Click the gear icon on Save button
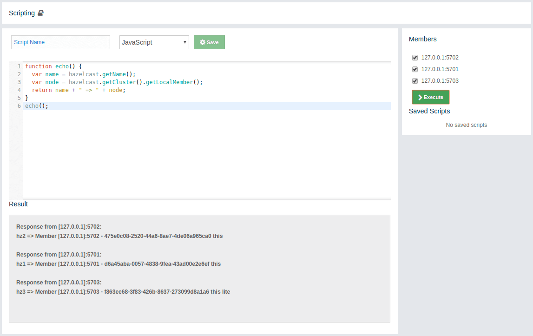533x336 pixels. click(202, 42)
